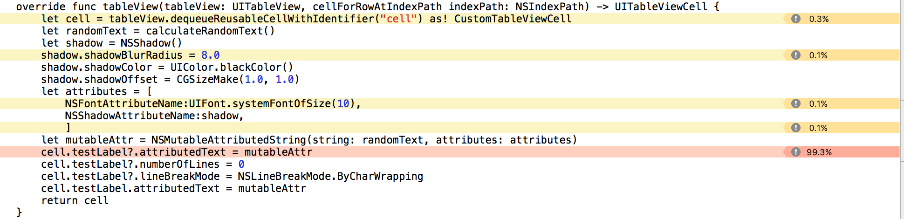Click the let mutableAttr NSMutableAttributedString line

309,140
